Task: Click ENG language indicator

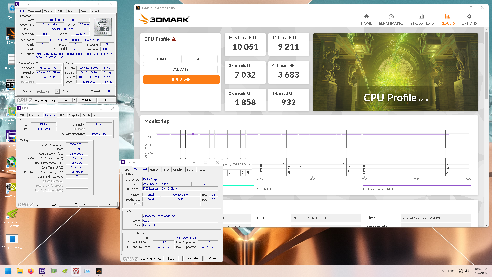Action: point(451,271)
